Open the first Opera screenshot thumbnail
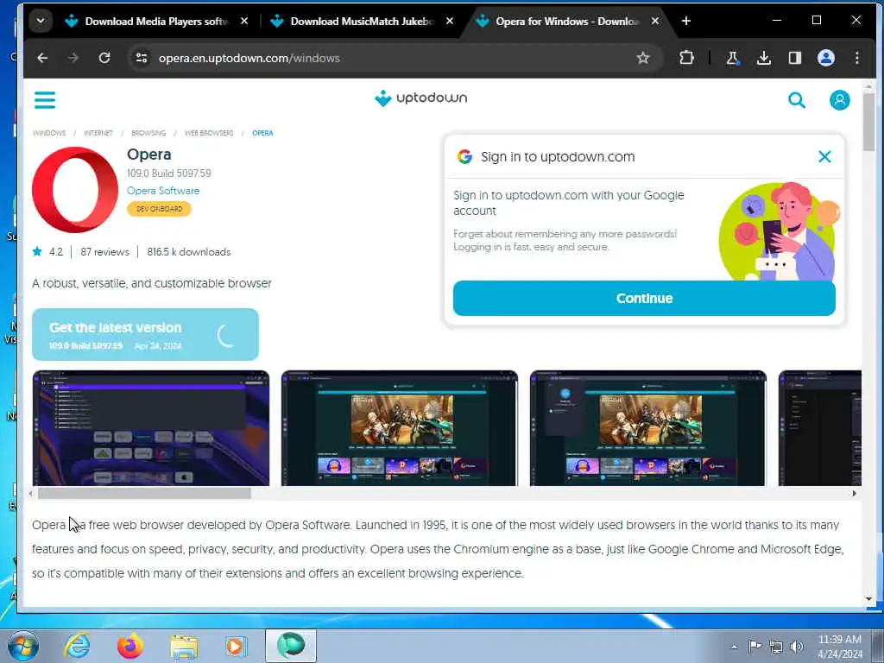 coord(150,428)
